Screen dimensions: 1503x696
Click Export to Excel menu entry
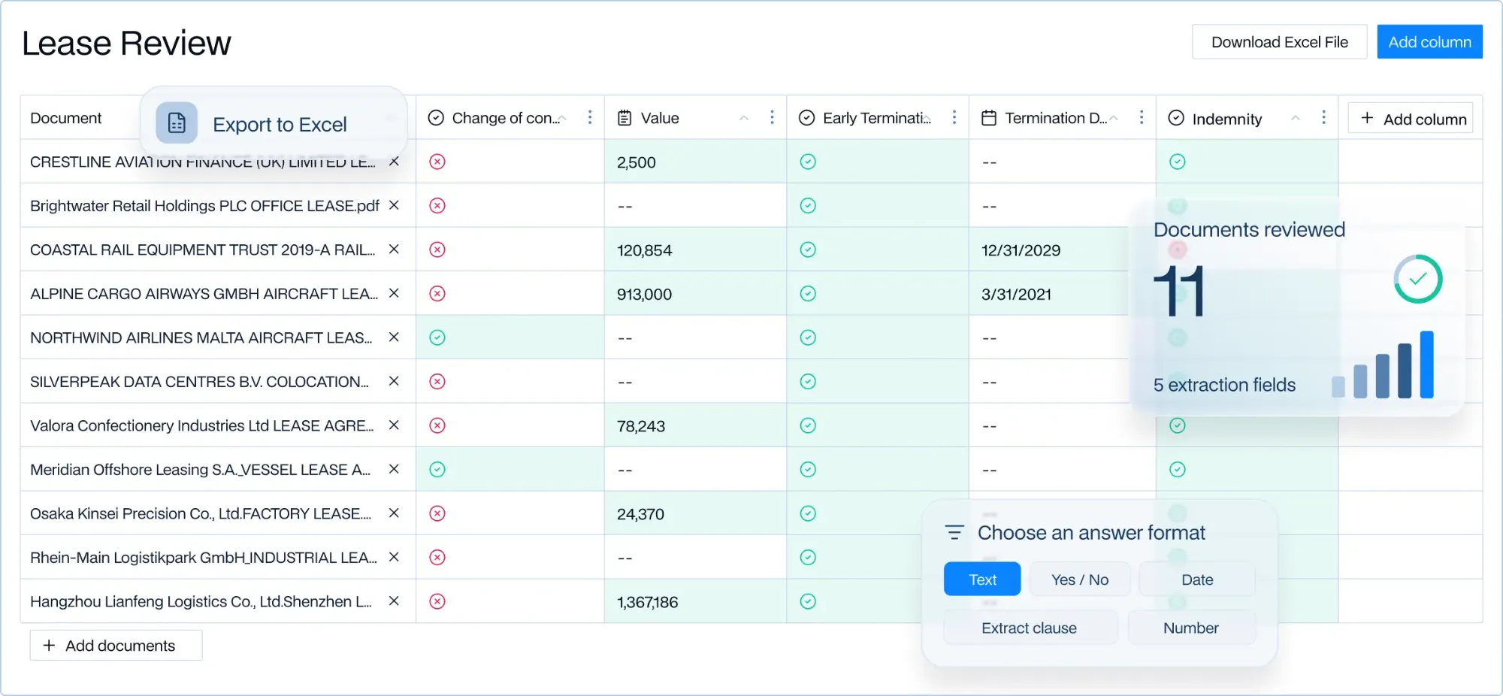[x=274, y=123]
